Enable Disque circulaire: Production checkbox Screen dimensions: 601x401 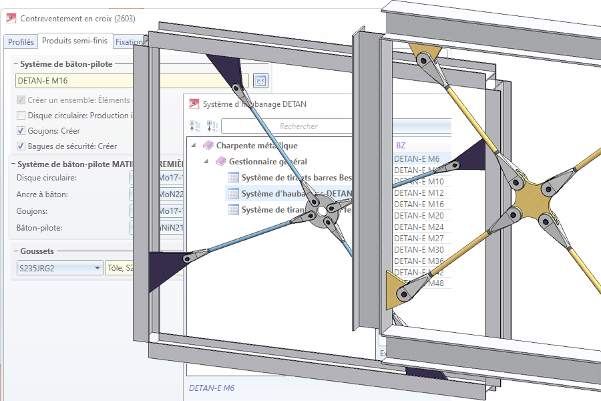pyautogui.click(x=21, y=116)
